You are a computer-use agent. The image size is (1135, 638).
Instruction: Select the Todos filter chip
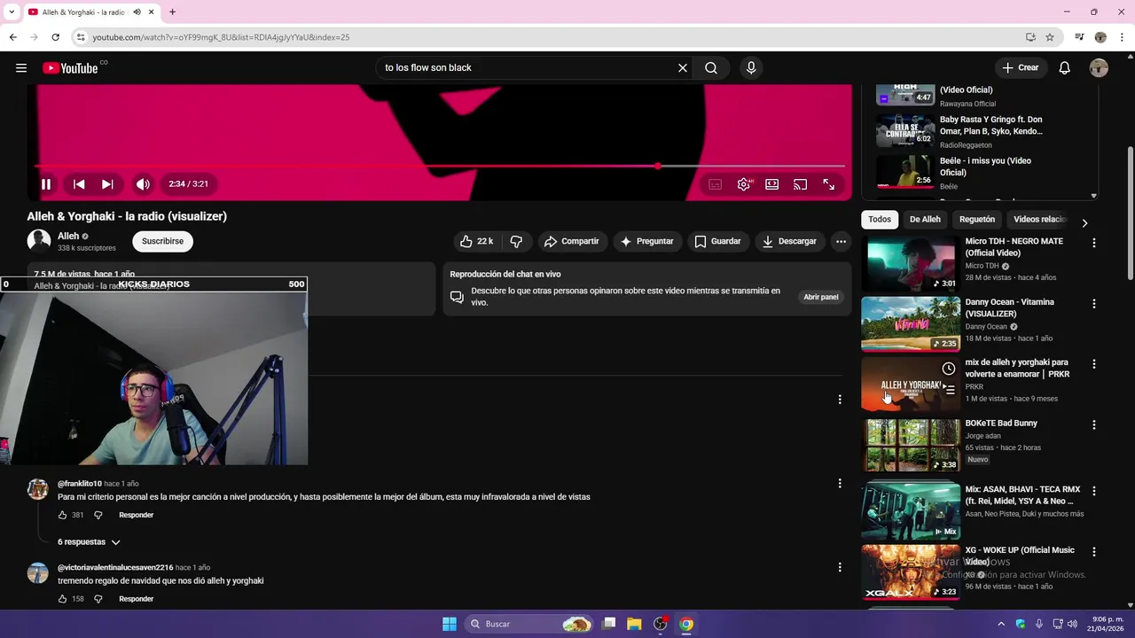pos(880,220)
